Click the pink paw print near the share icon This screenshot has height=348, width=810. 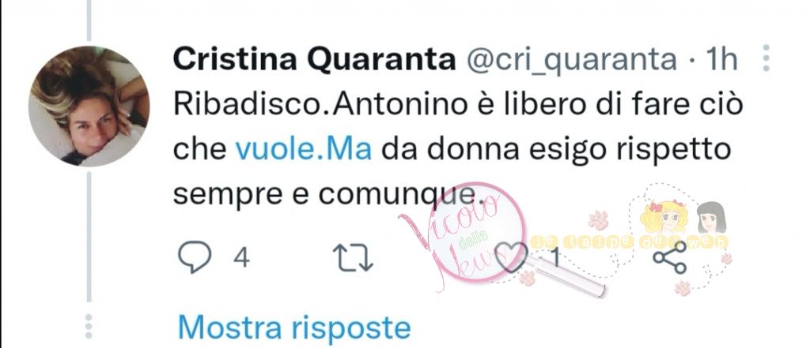683,287
